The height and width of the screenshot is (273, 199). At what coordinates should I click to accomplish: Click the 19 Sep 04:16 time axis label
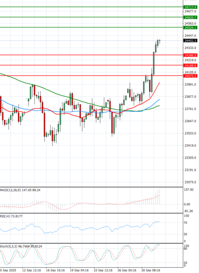pyautogui.click(x=79, y=270)
